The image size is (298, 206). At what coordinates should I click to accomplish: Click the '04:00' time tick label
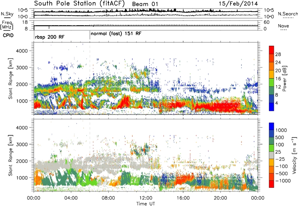pos(71,198)
